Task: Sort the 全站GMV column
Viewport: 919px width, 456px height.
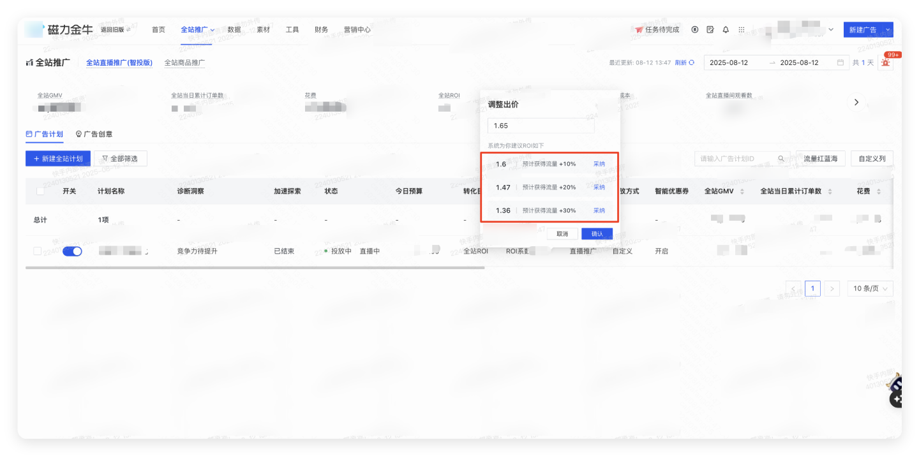Action: [x=742, y=191]
